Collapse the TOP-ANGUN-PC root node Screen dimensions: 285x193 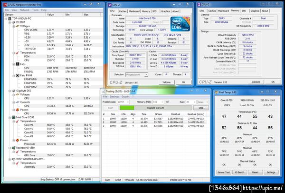click(x=6, y=19)
